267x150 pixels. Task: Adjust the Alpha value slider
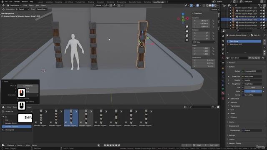coord(253,91)
